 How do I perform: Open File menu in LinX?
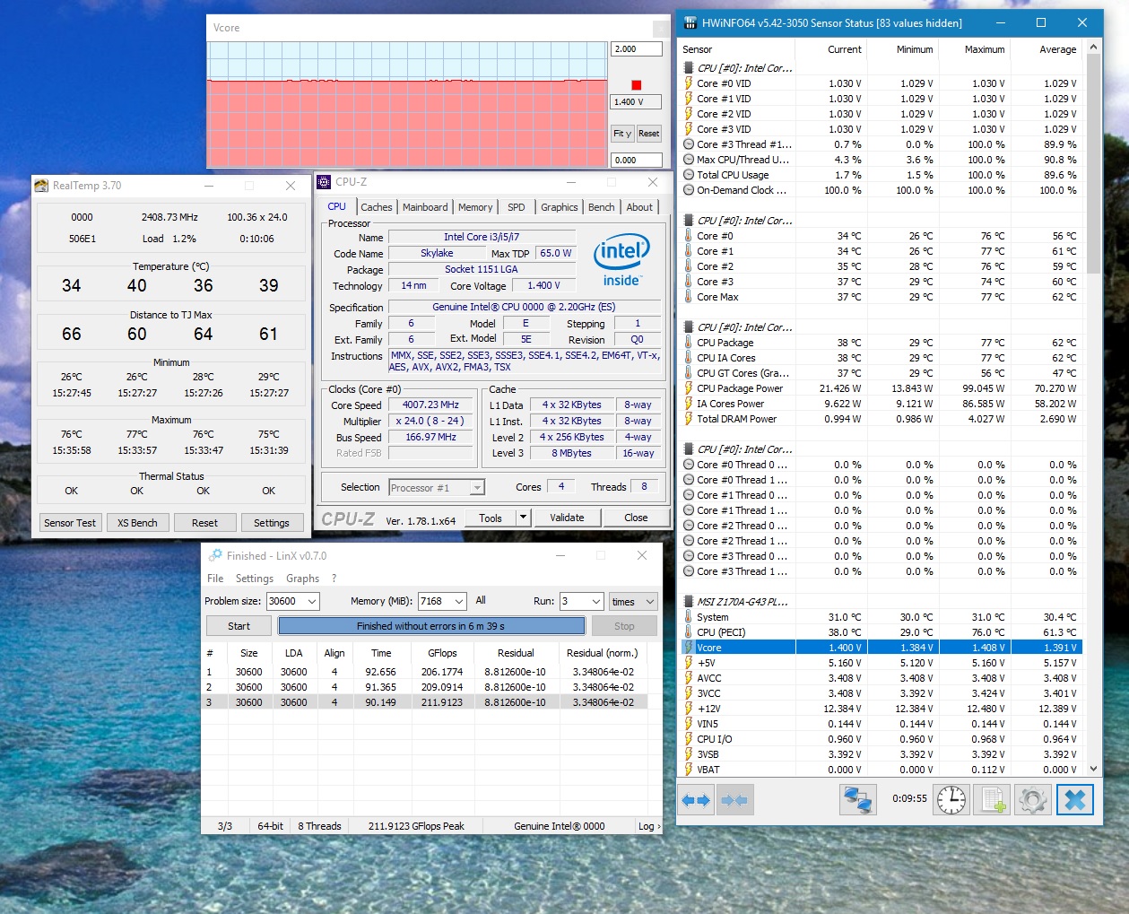pos(215,579)
